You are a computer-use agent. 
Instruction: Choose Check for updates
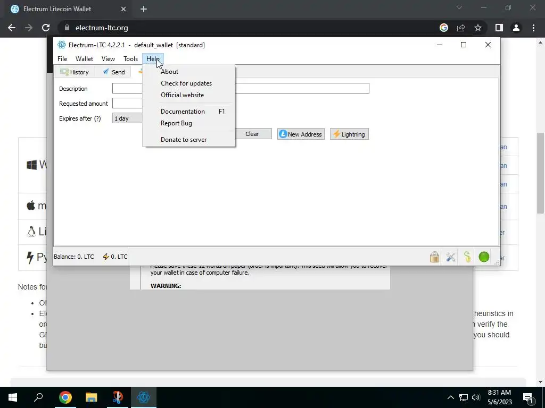point(189,83)
